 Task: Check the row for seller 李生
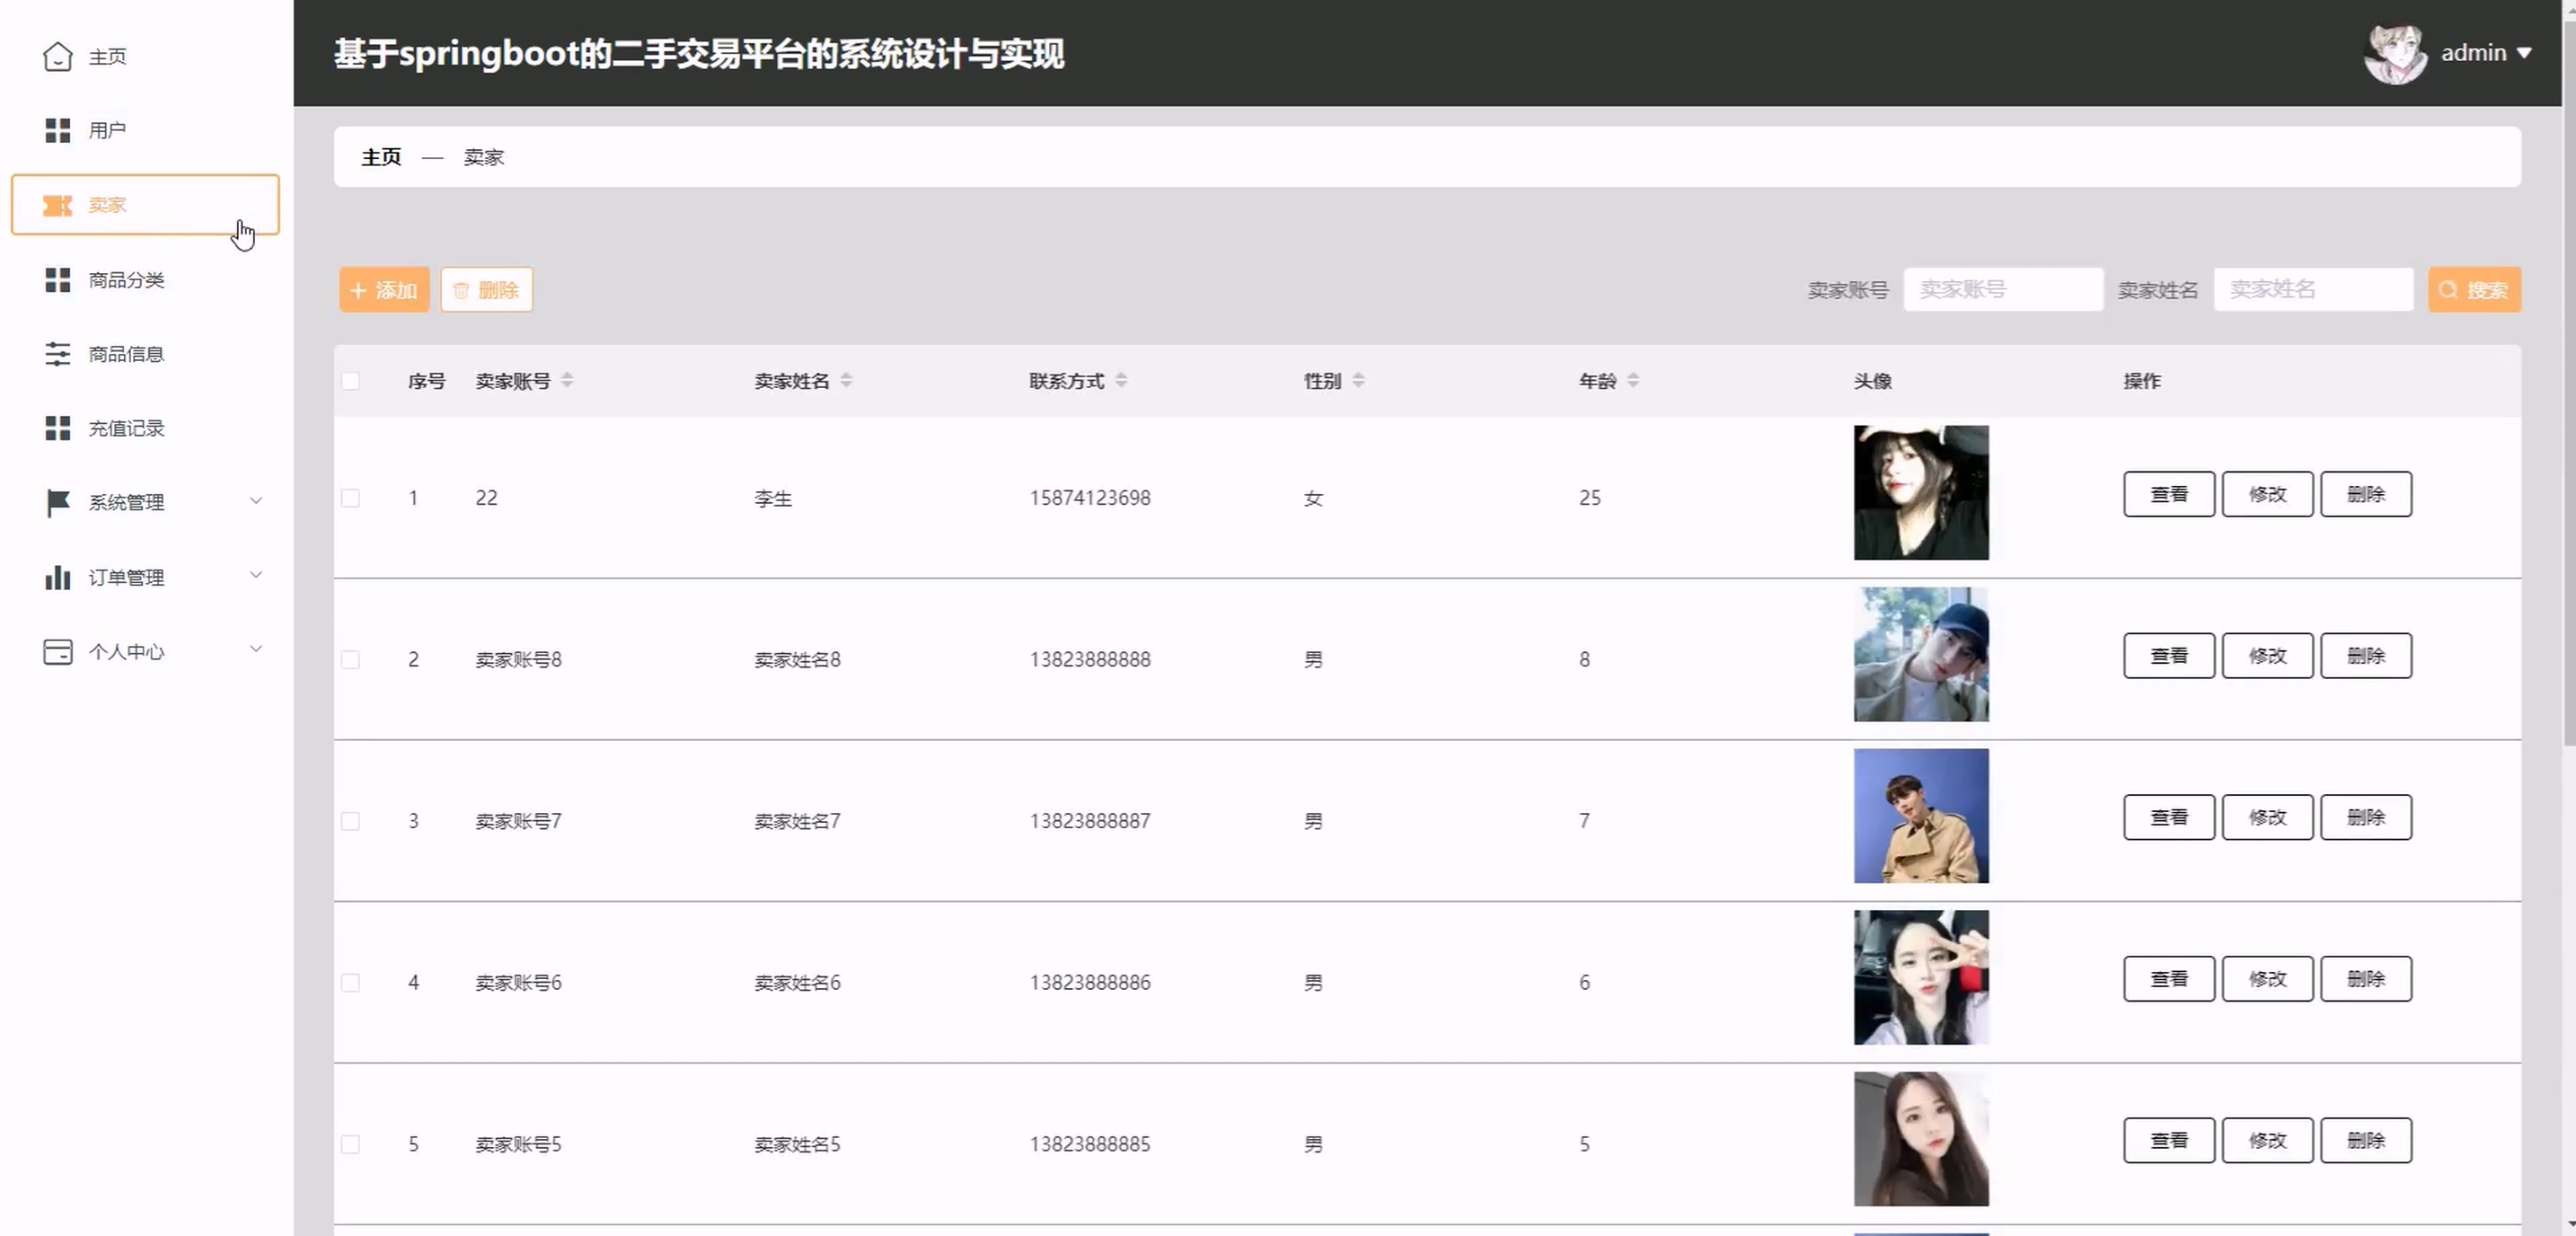350,498
